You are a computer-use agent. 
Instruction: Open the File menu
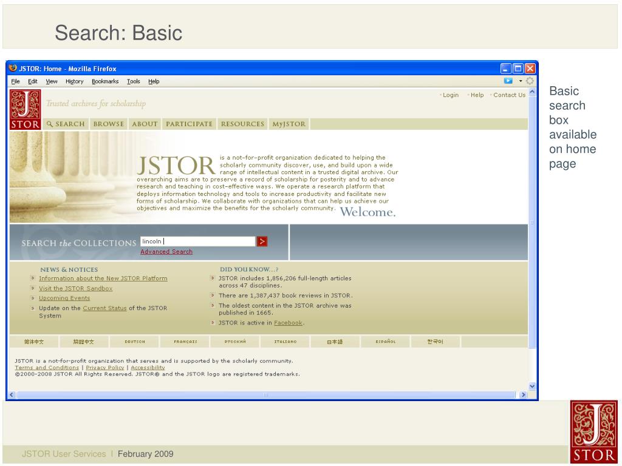[x=15, y=81]
